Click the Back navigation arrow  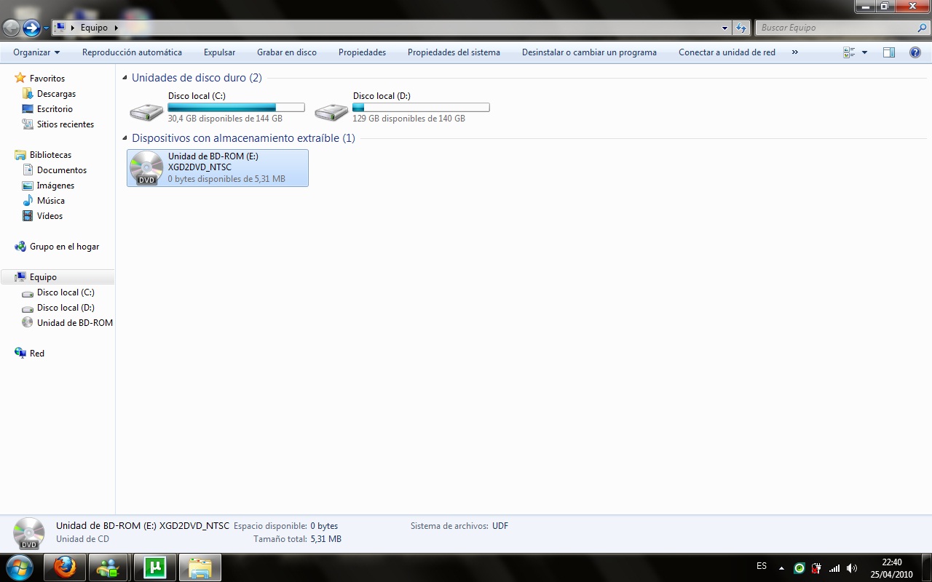point(11,28)
